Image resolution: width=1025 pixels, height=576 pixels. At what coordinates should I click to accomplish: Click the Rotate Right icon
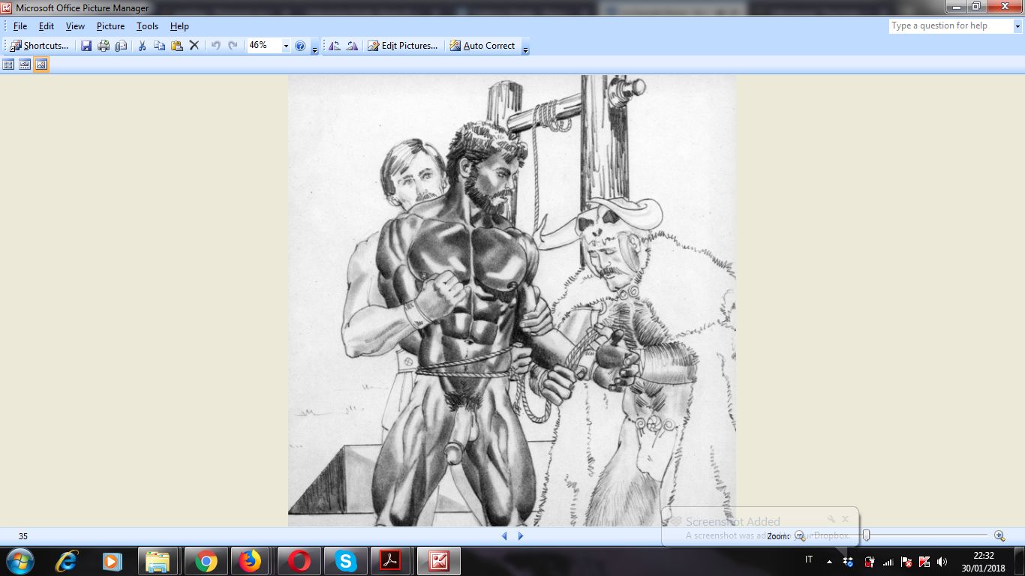click(351, 46)
